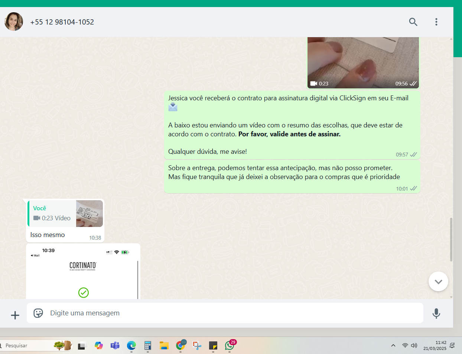Click the 'Isso mesmo' message text

[x=48, y=235]
